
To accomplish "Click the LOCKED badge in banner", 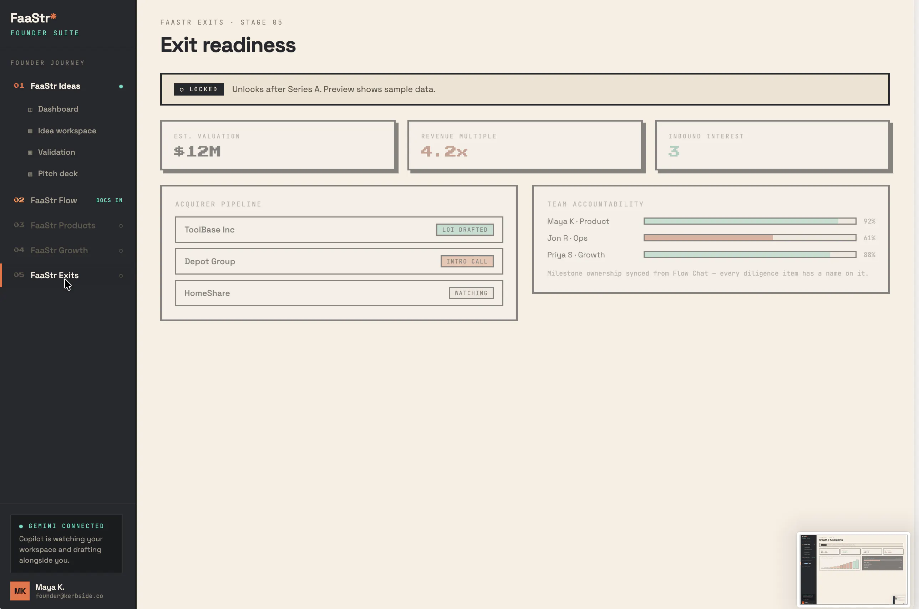I will (x=199, y=89).
